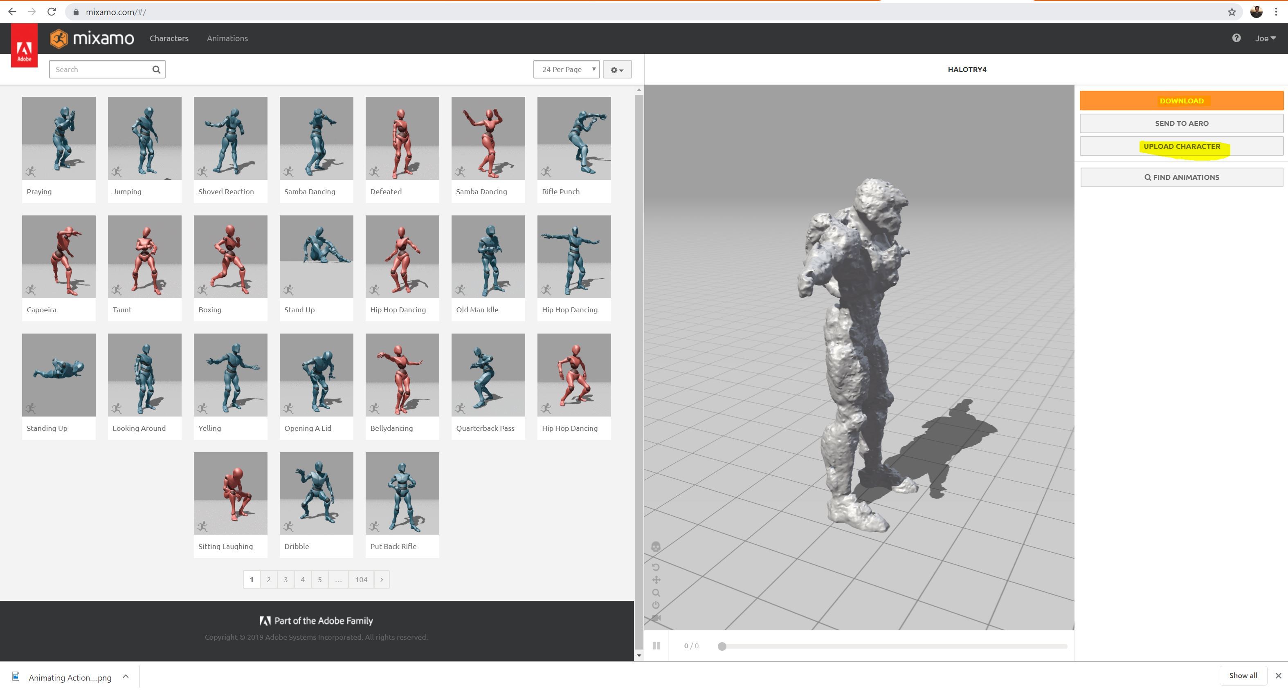The width and height of the screenshot is (1288, 690).
Task: Go to page 4 of animations
Action: [303, 580]
